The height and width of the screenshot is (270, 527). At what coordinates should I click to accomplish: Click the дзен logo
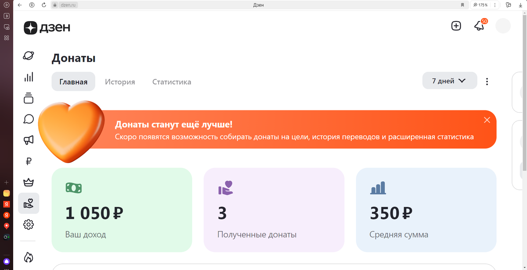point(47,28)
